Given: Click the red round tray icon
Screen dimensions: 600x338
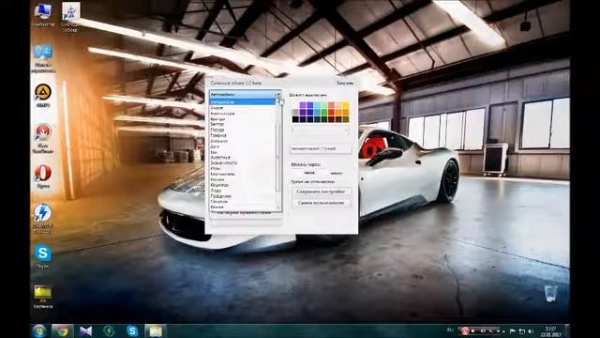Looking at the screenshot, I should point(465,330).
